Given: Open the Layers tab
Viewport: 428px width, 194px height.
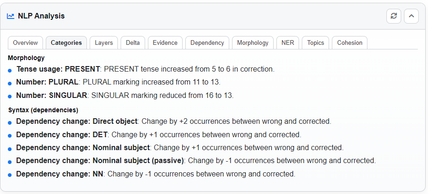Looking at the screenshot, I should pos(104,42).
